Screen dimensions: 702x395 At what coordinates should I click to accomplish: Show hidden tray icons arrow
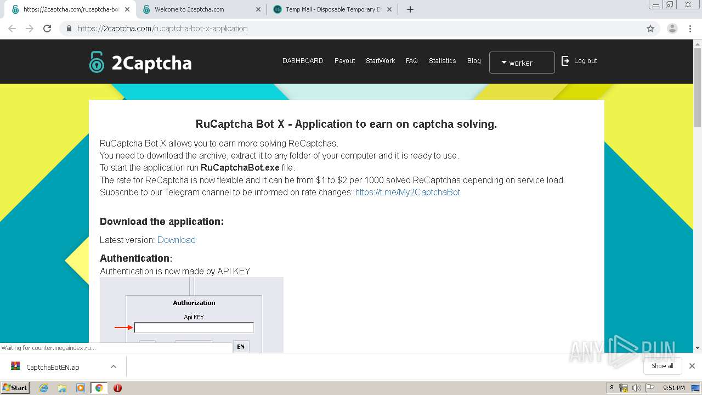click(612, 388)
